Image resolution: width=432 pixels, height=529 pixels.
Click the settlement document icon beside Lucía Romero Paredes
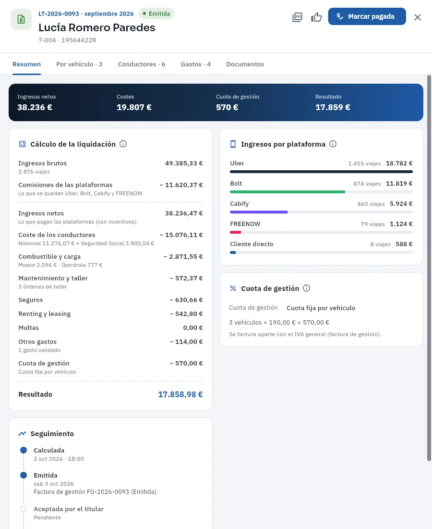click(x=21, y=19)
